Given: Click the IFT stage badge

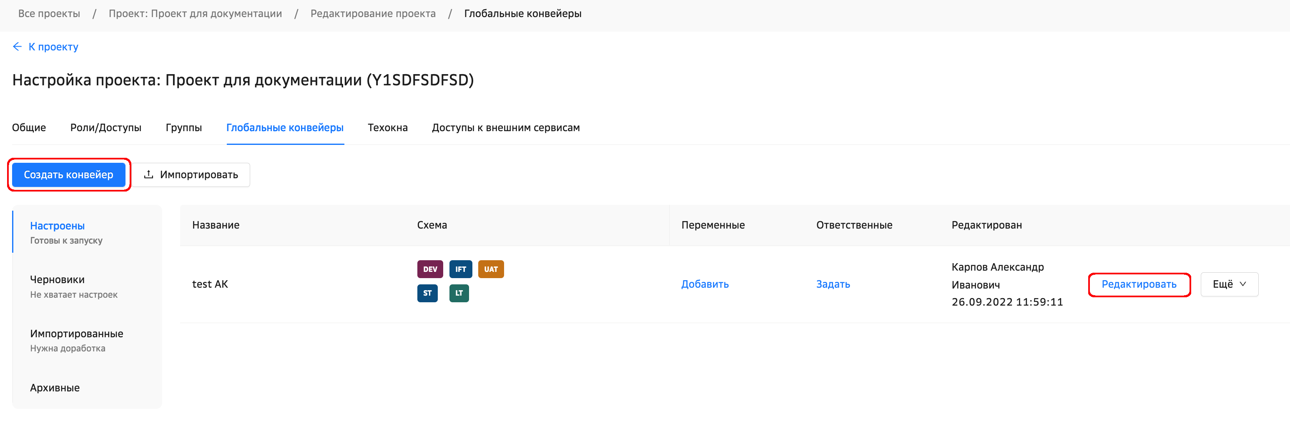Looking at the screenshot, I should (x=460, y=269).
